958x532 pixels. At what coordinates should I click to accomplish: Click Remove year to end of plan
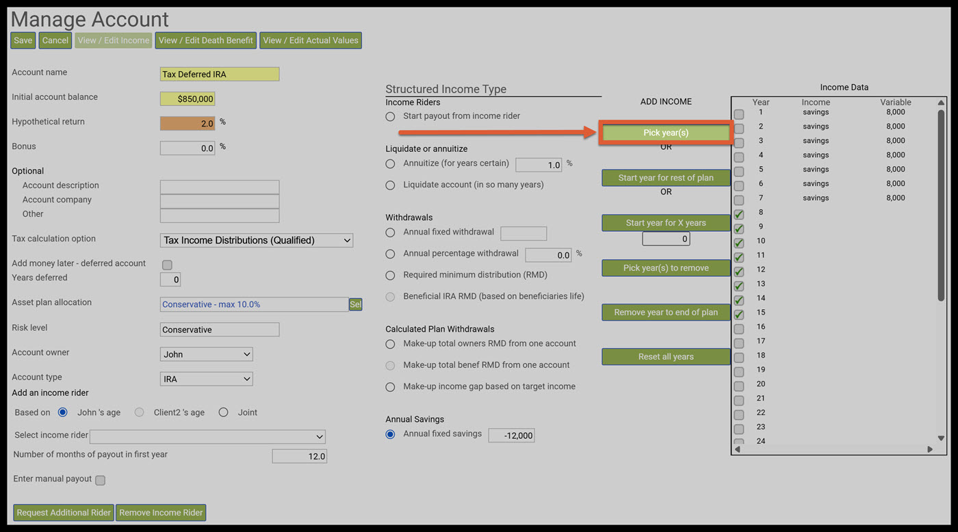[x=666, y=312]
